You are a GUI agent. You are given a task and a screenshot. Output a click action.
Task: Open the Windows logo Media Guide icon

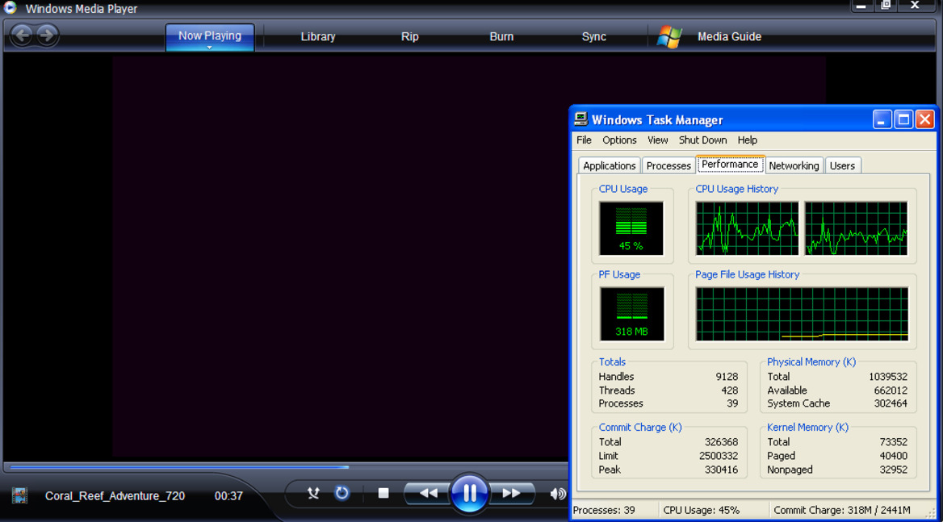click(668, 36)
